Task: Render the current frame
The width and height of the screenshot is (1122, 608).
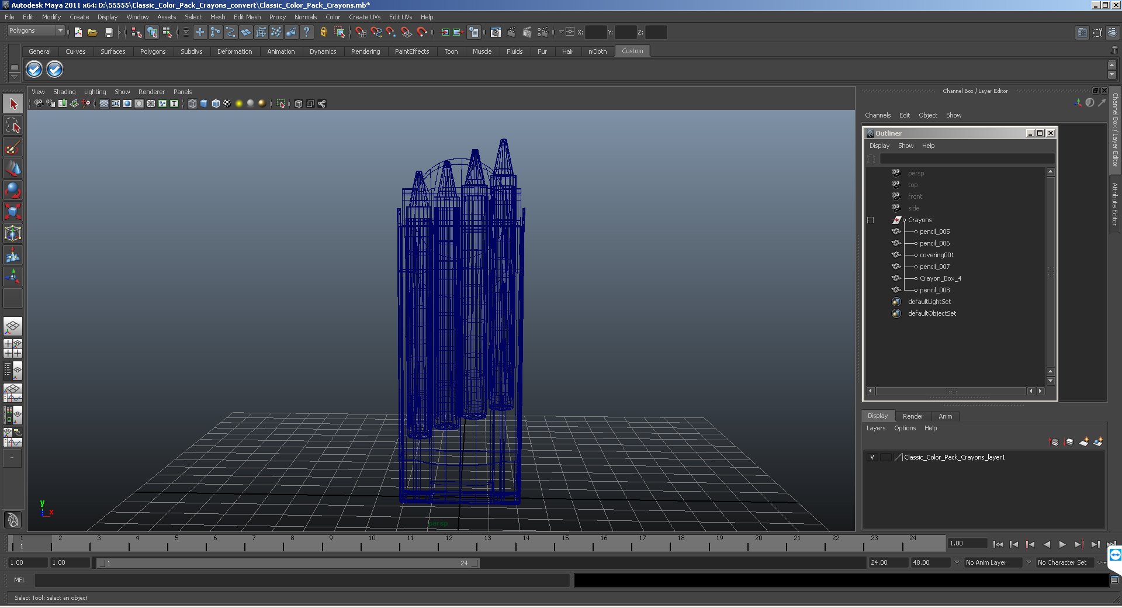Action: (x=511, y=32)
